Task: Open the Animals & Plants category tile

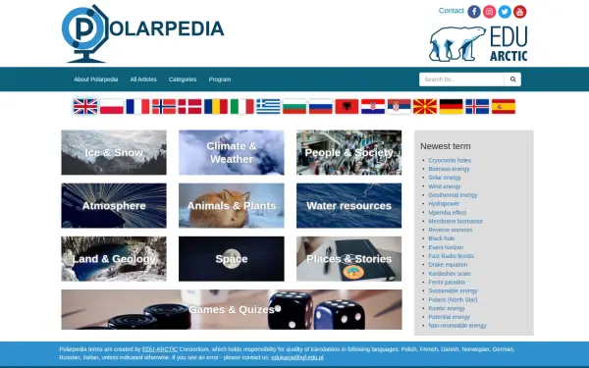Action: [232, 205]
